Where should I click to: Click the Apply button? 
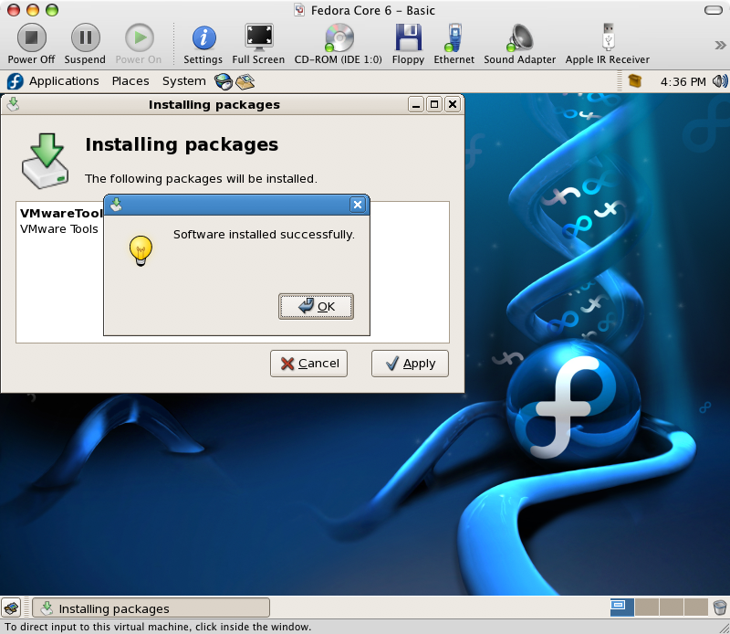410,364
